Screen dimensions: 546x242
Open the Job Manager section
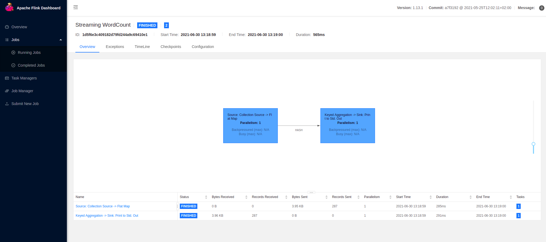(x=22, y=91)
